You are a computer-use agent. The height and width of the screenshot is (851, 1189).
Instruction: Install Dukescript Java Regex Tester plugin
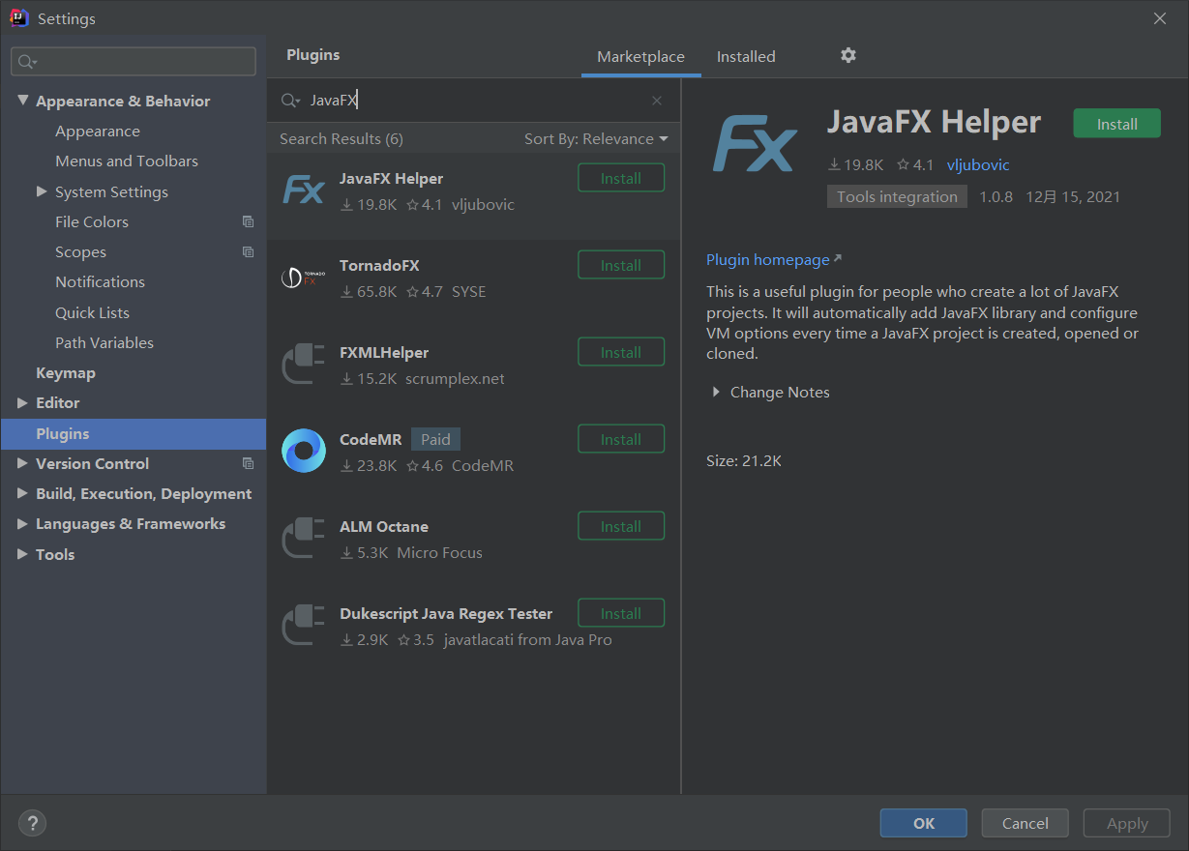pos(621,613)
